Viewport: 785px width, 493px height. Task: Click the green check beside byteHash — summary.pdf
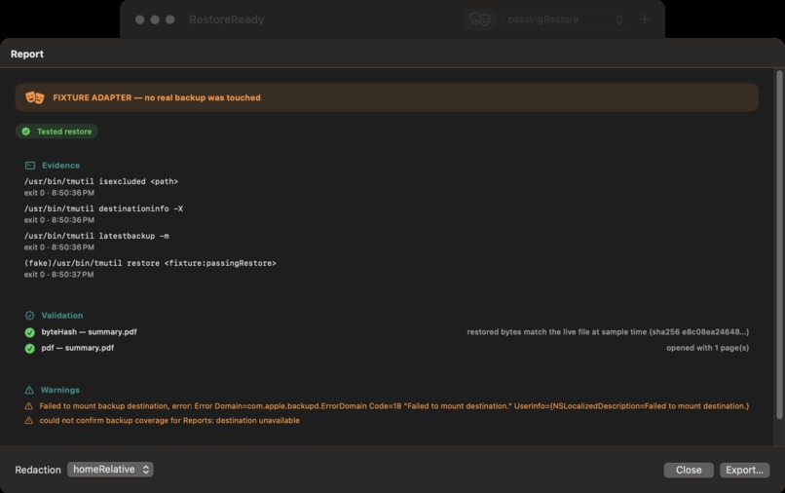[x=29, y=332]
